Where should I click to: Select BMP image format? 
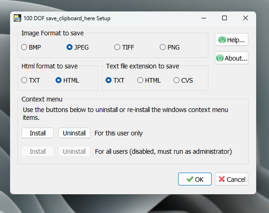(x=31, y=47)
